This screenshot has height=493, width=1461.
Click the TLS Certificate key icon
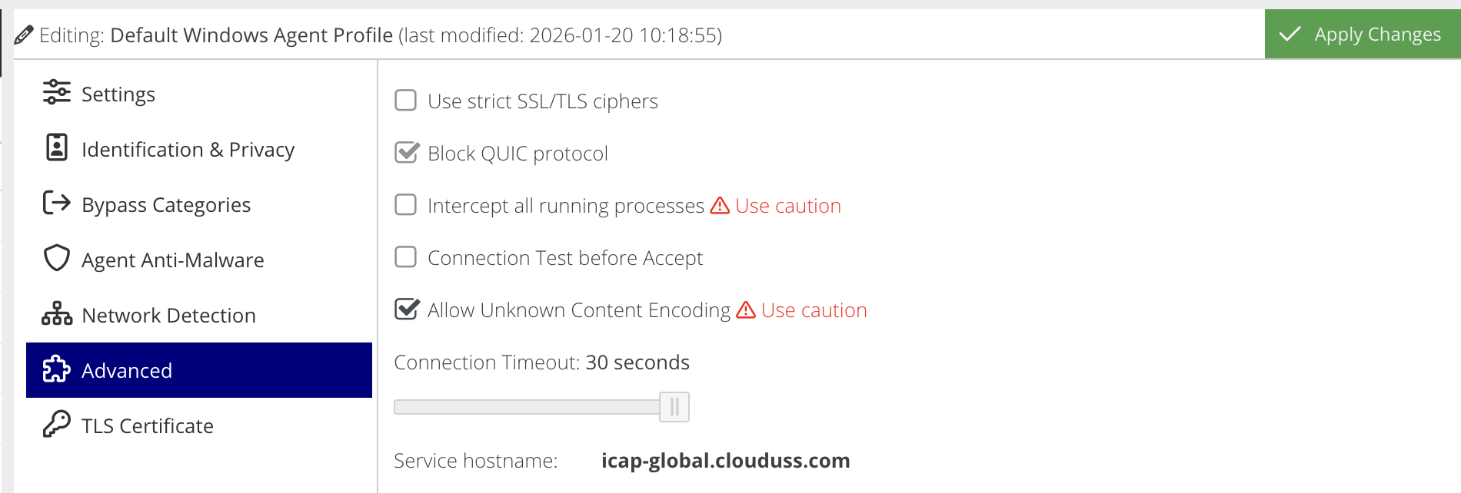pos(56,424)
